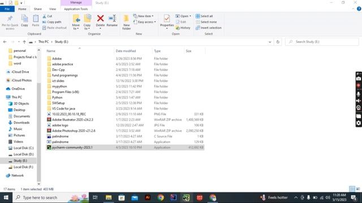Click the taskbar Type here to search box
This screenshot has width=362, height=203.
coord(51,197)
